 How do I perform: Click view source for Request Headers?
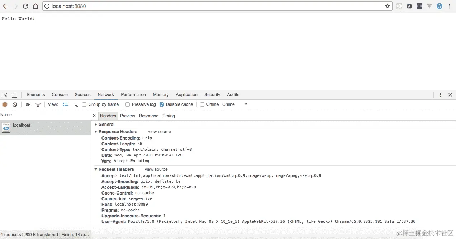coord(156,169)
